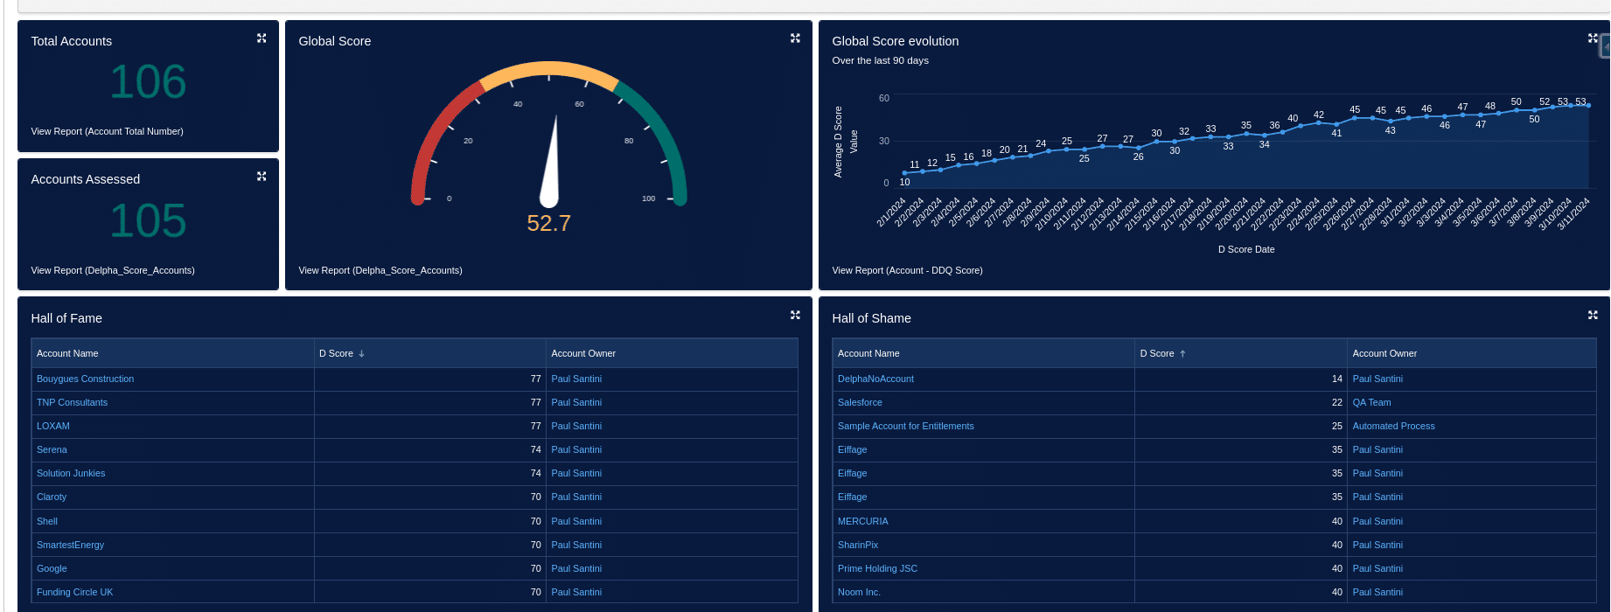Click D Score 25 for Sample Account

(x=1240, y=426)
